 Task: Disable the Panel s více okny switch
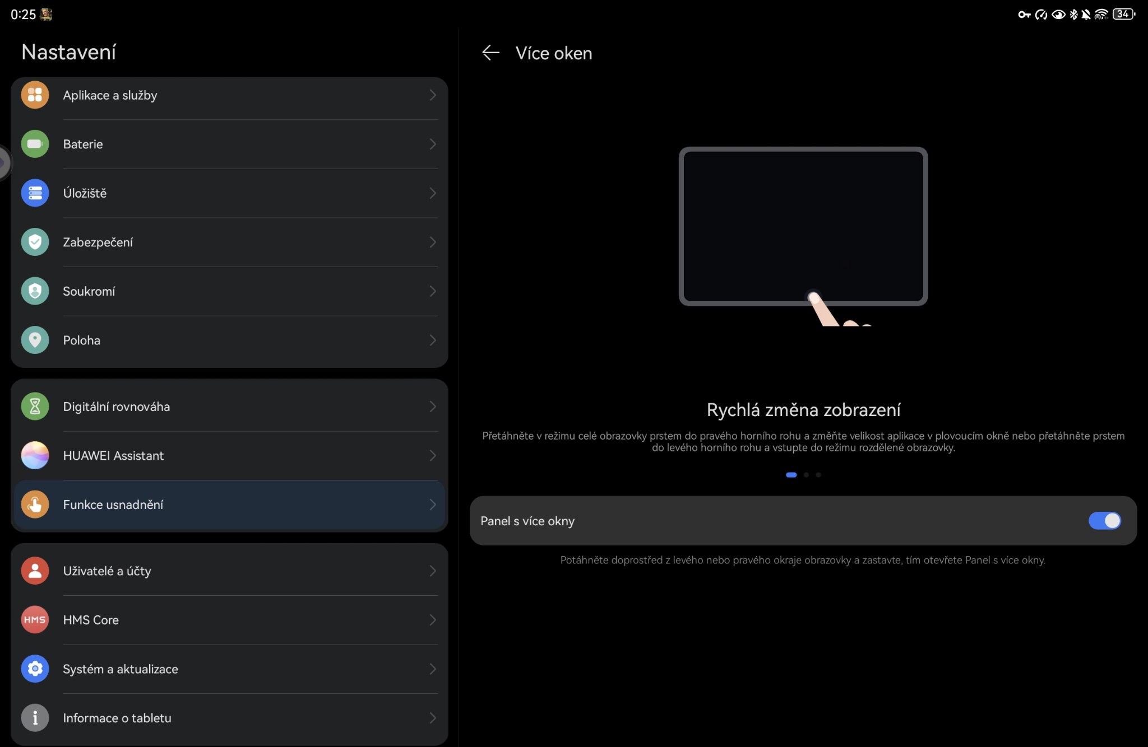[1104, 521]
